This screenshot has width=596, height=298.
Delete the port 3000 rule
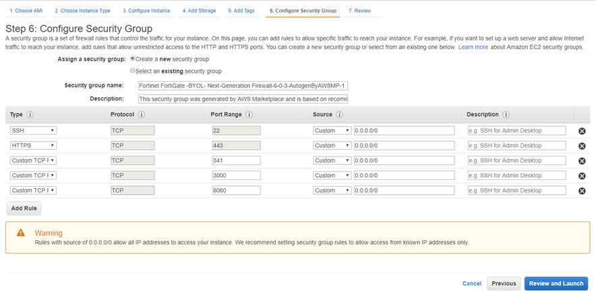point(582,176)
